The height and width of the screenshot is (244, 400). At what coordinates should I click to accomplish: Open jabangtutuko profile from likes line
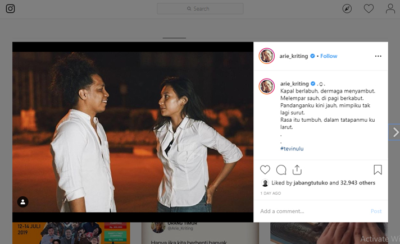pyautogui.click(x=311, y=183)
